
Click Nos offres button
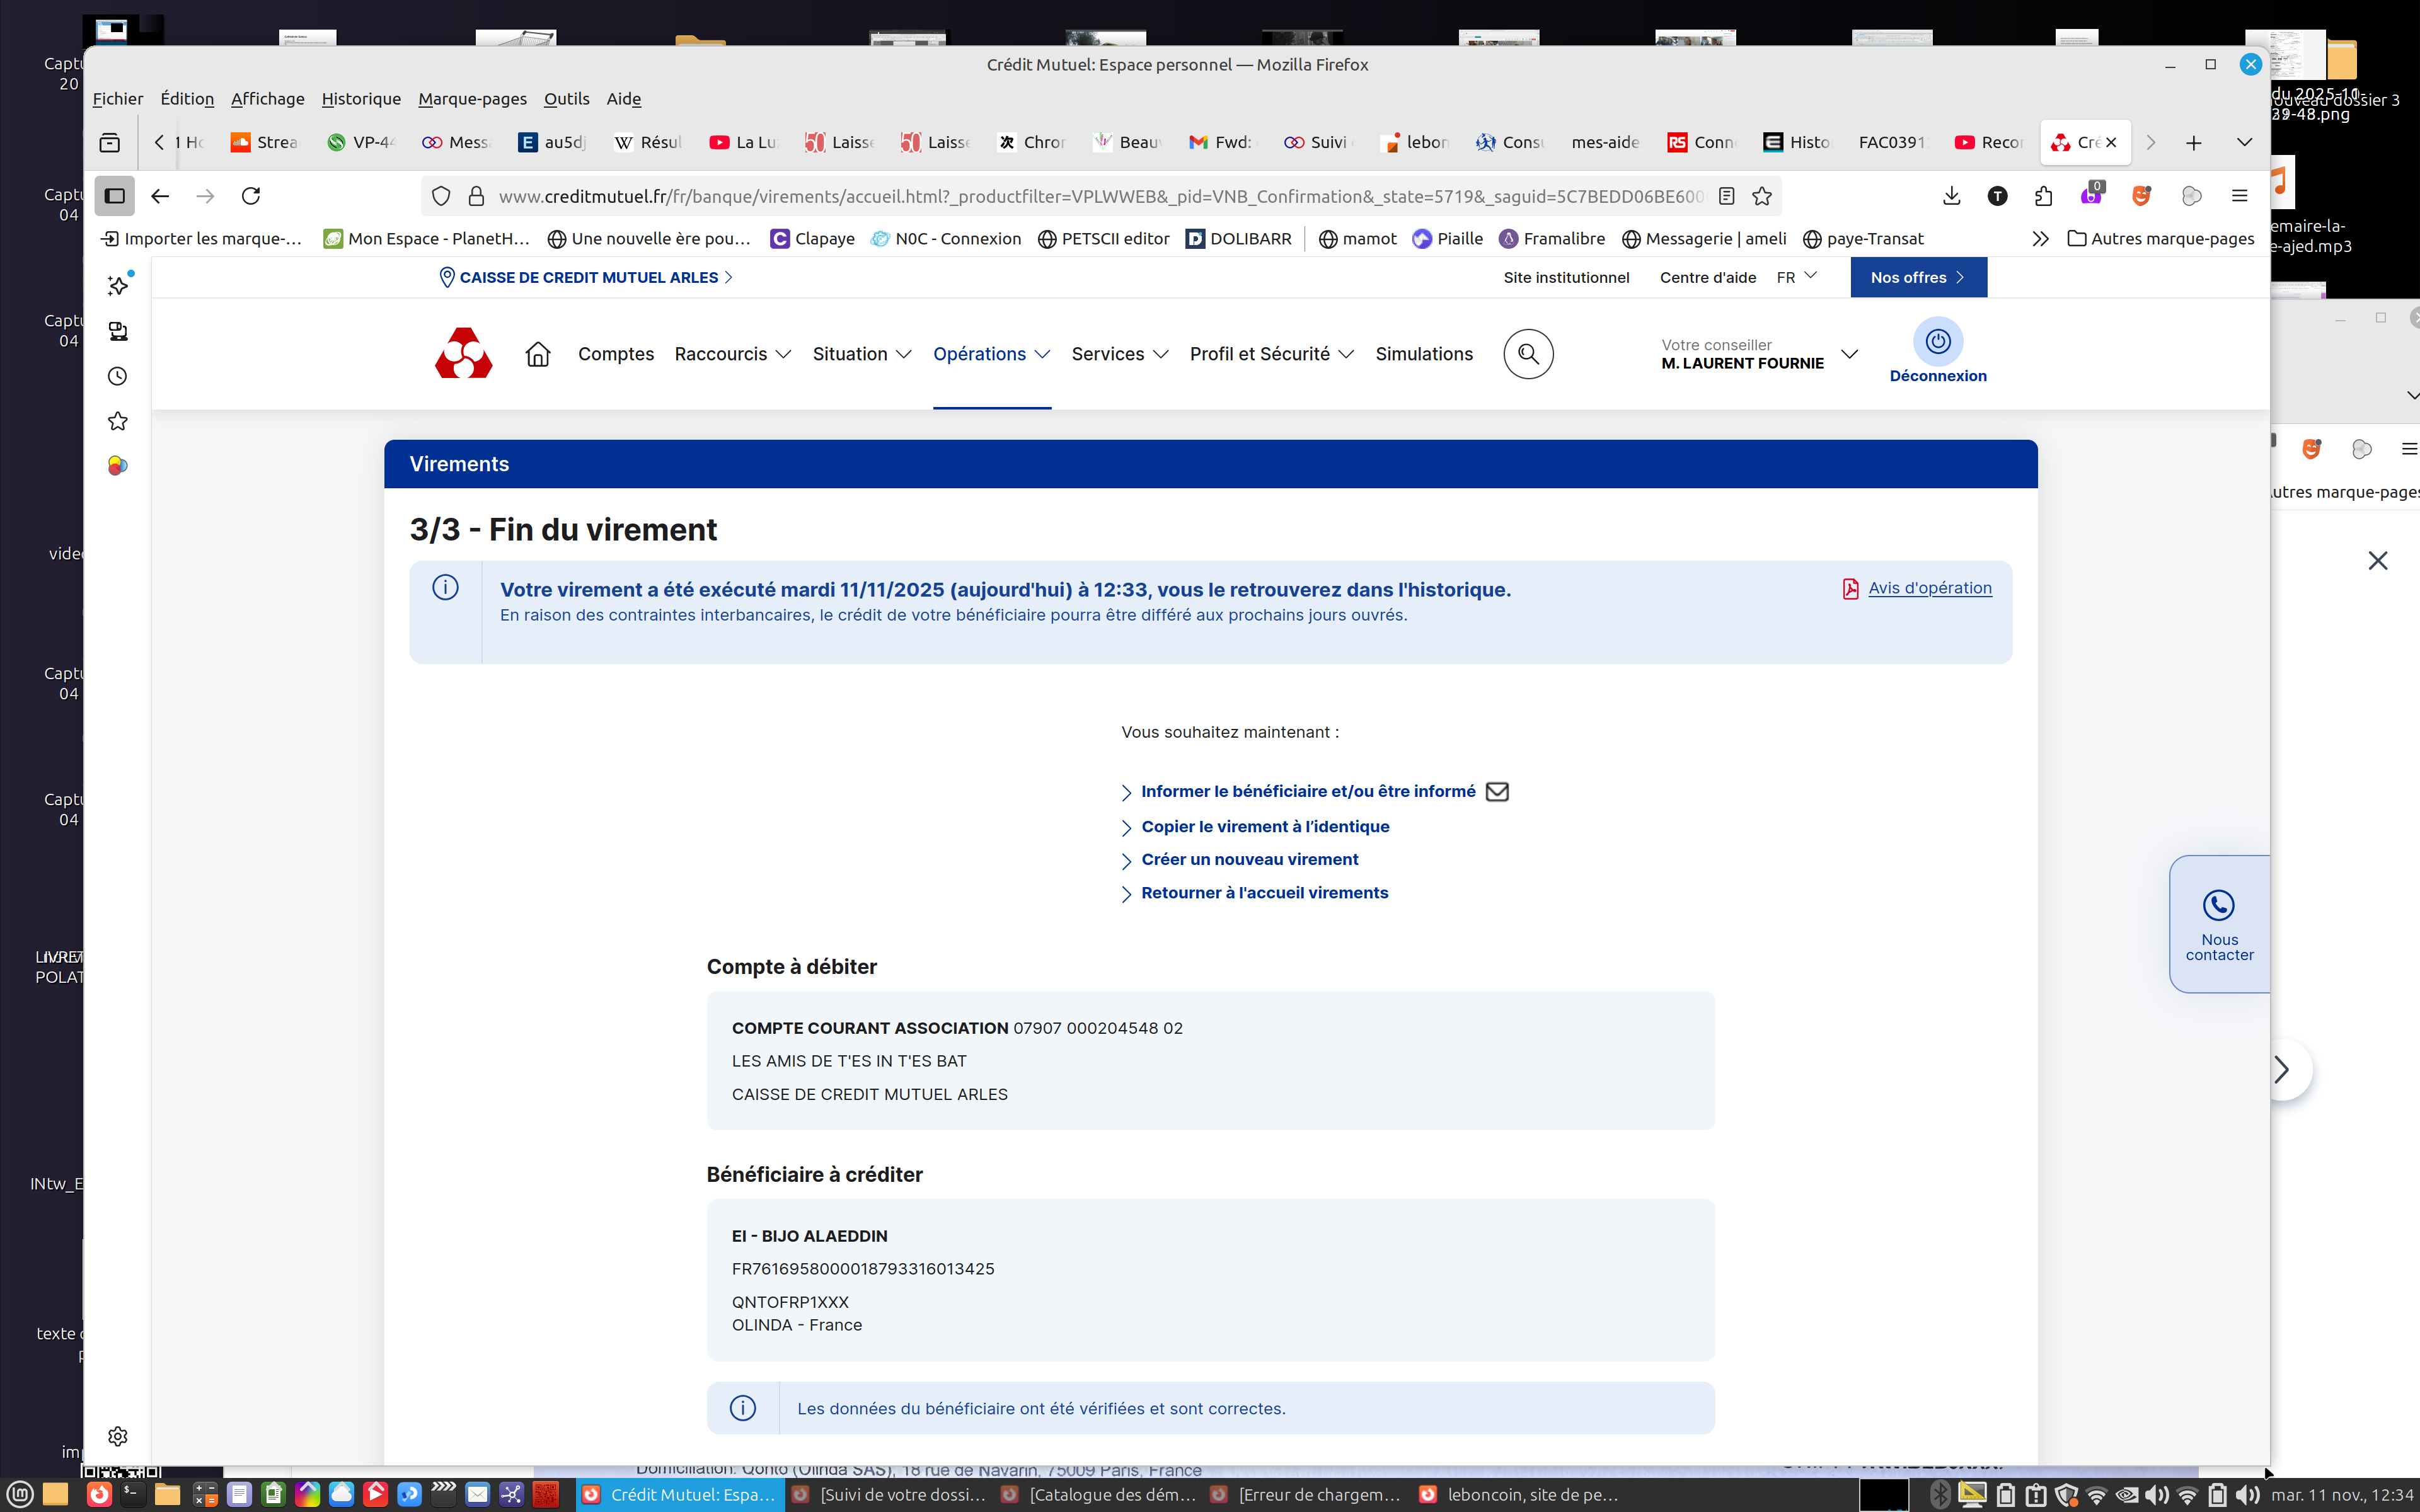click(1917, 277)
